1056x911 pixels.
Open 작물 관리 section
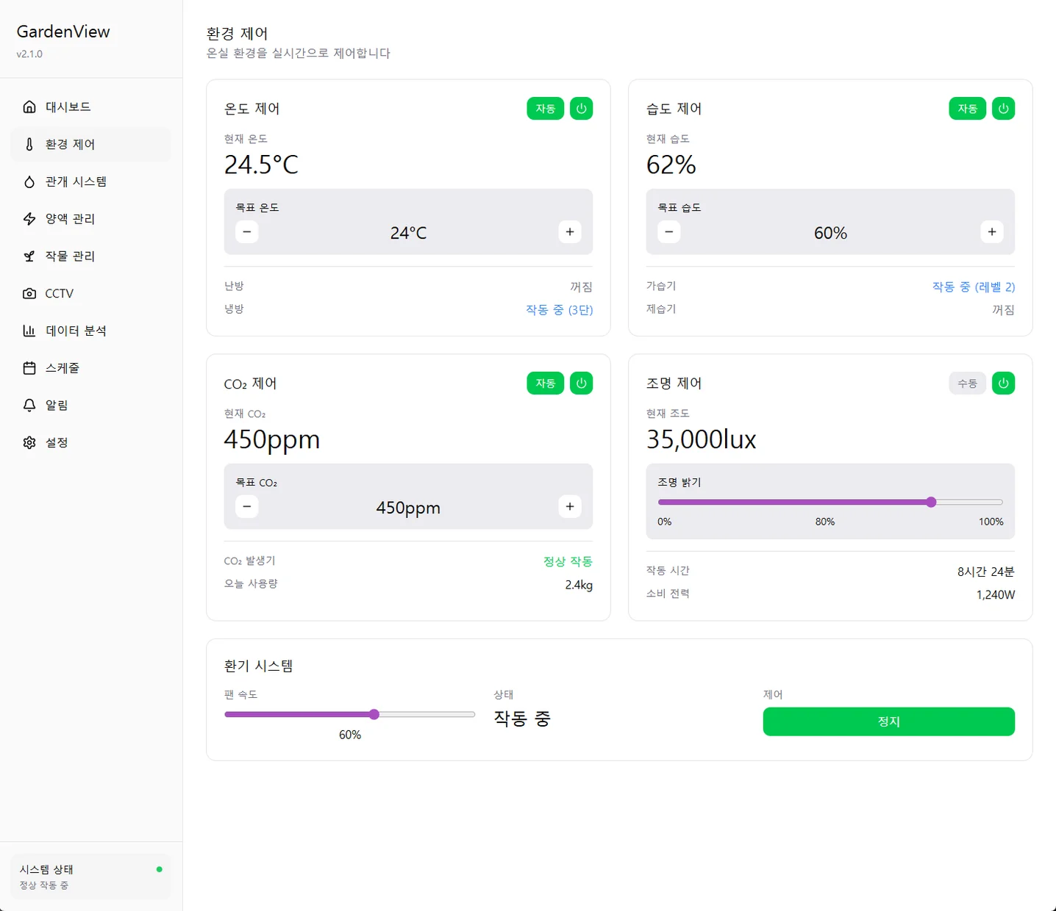point(91,256)
